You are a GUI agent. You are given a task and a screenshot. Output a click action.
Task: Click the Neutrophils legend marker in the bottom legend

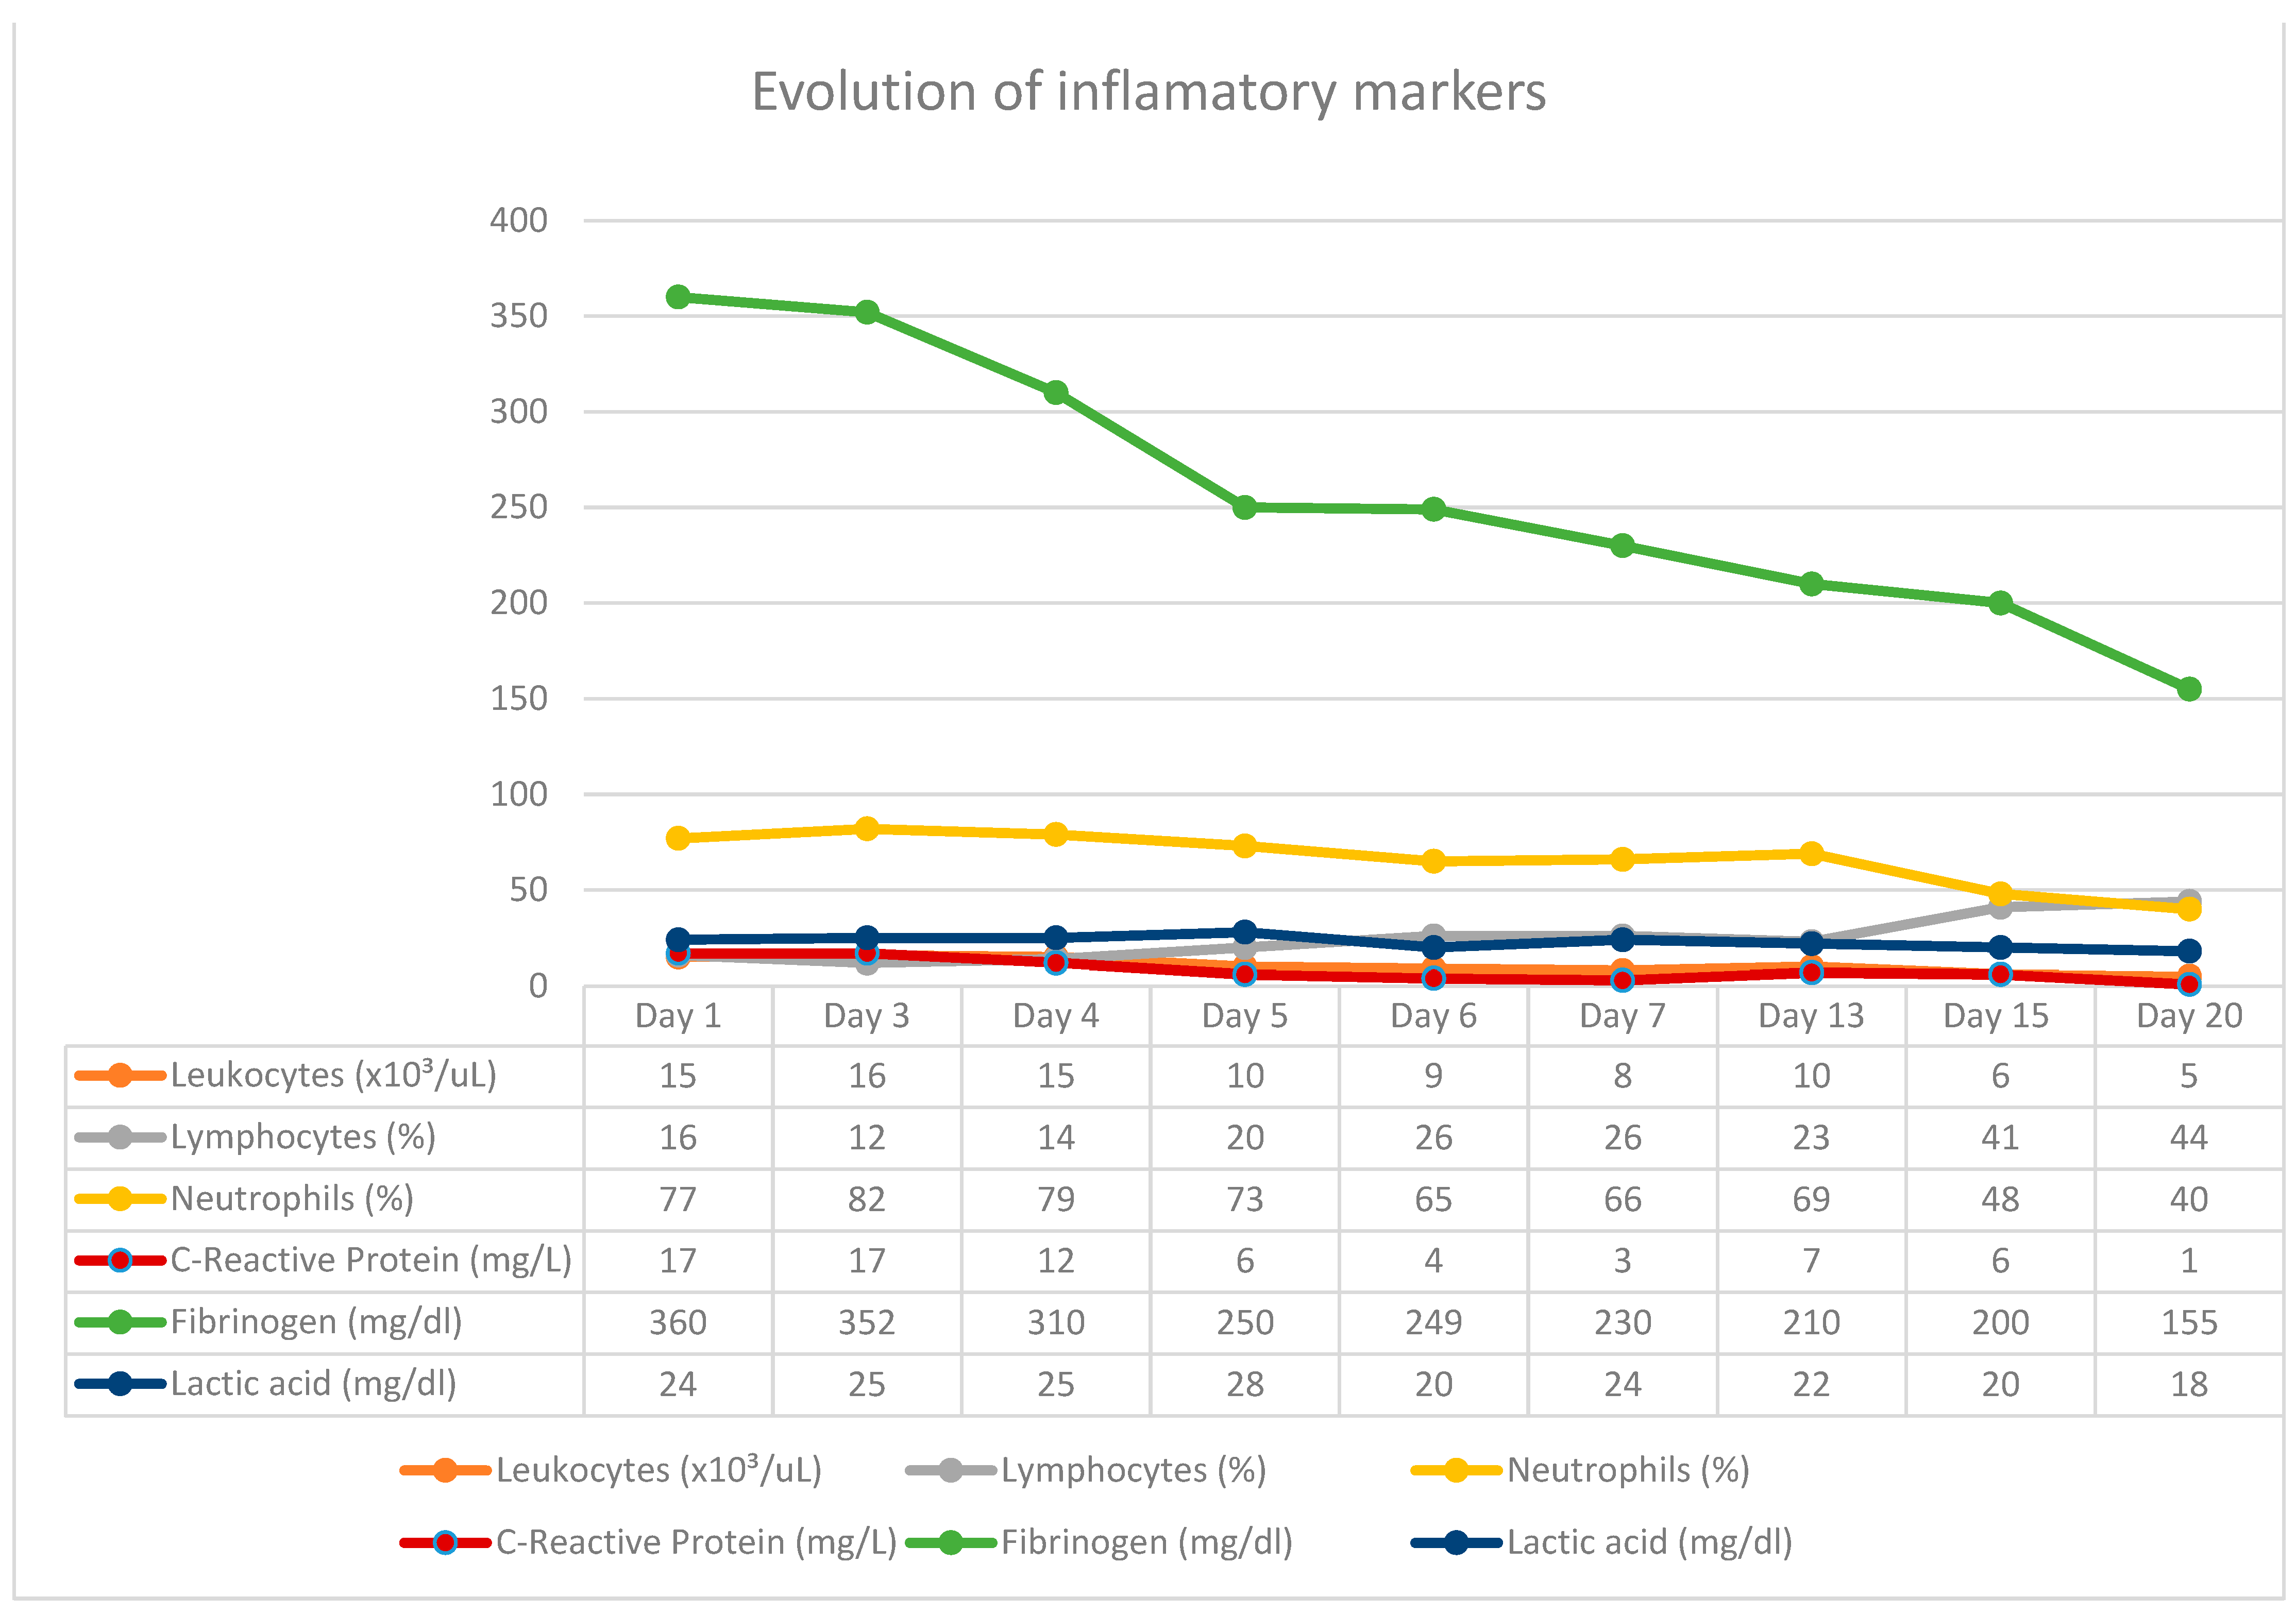click(x=1456, y=1470)
